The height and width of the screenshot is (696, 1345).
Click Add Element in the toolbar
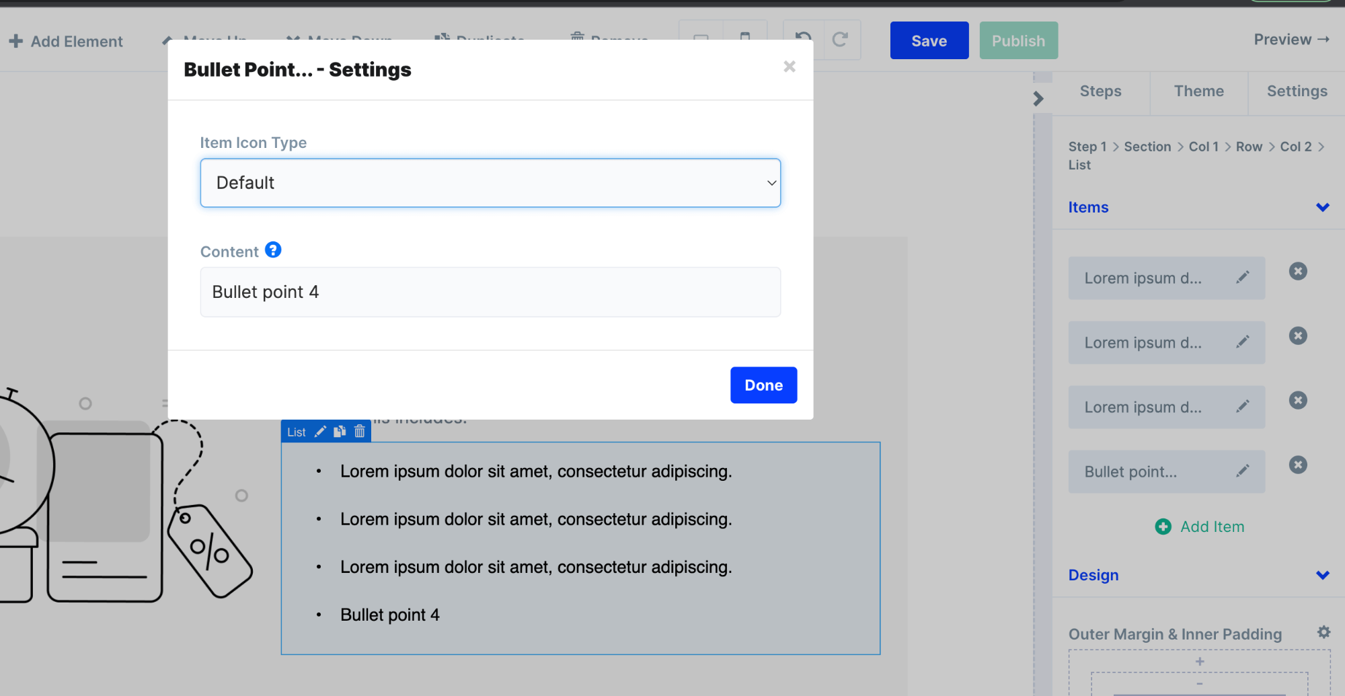pos(66,42)
